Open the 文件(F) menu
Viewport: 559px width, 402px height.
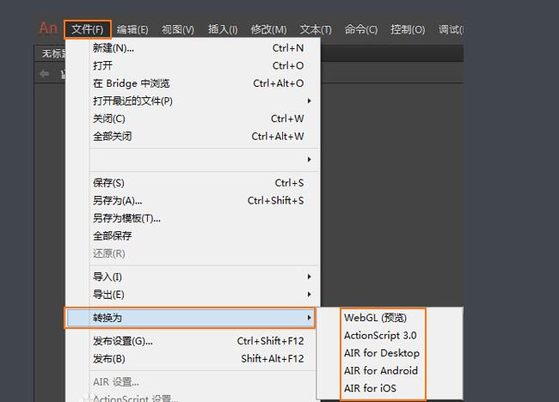click(x=88, y=29)
